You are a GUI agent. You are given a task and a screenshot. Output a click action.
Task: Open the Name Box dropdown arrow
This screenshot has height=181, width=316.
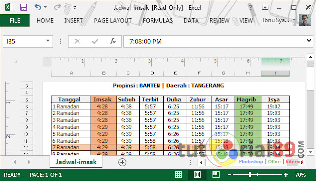[x=48, y=41]
